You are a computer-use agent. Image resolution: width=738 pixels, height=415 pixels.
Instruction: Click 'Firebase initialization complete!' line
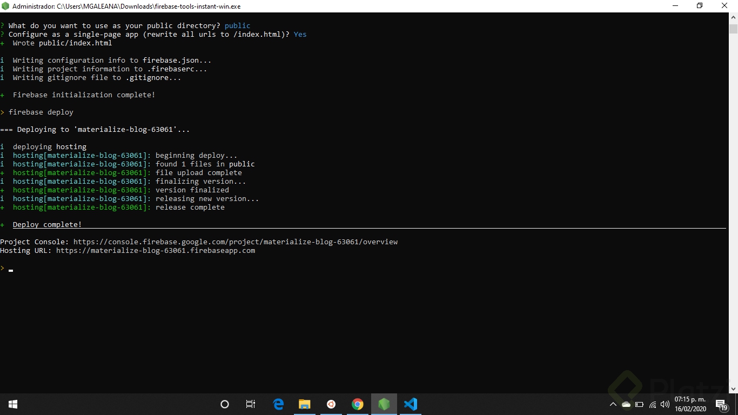click(x=84, y=95)
